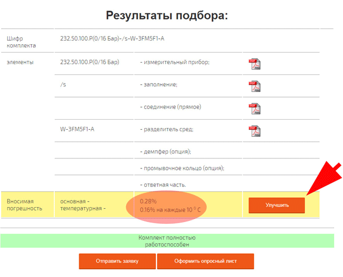This screenshot has width=343, height=277.
Task: Click the 0.16% на каждые 10 °C value
Action: (170, 210)
